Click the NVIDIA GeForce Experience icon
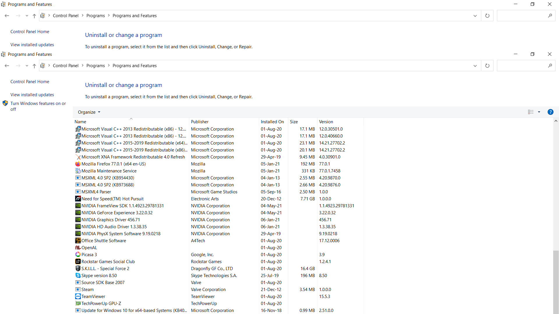559x314 pixels. point(78,213)
